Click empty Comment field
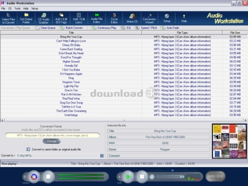 pyautogui.click(x=159, y=156)
